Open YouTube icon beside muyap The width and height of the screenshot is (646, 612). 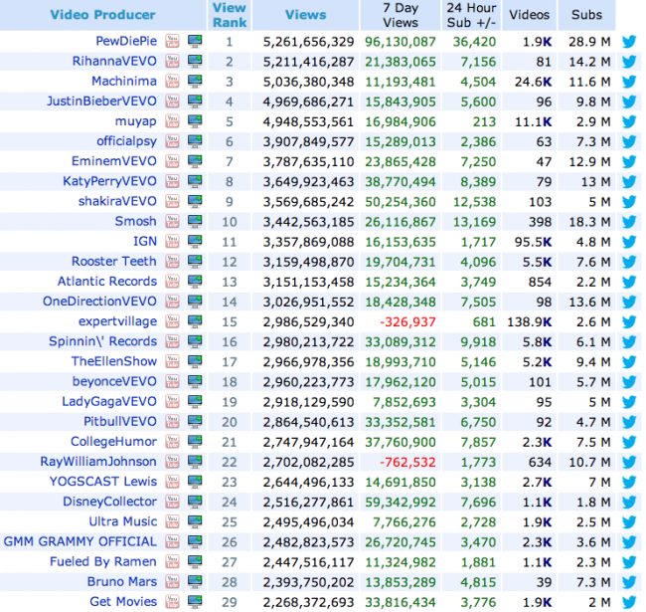(172, 121)
